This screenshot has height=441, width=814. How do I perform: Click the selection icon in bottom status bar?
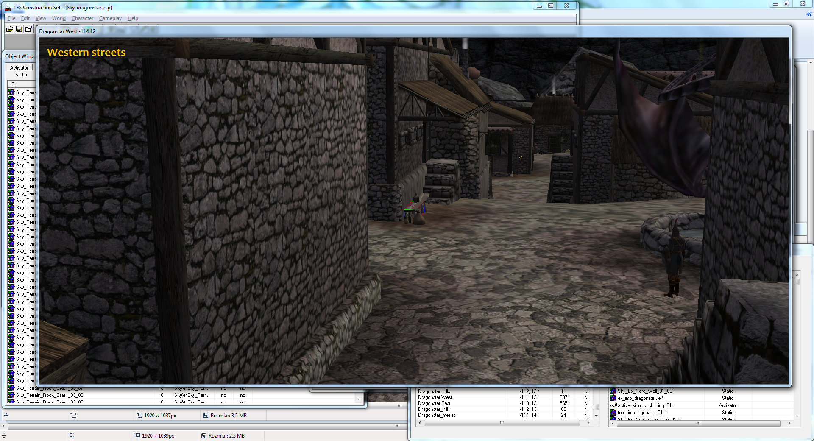(x=71, y=436)
